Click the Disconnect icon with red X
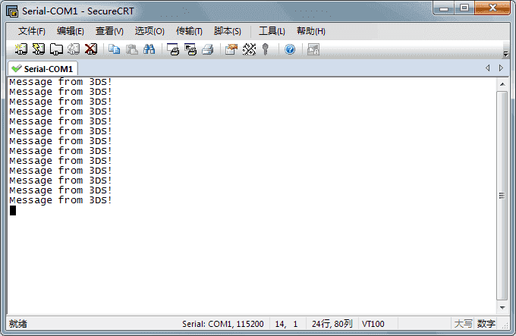The height and width of the screenshot is (336, 516). coord(91,49)
